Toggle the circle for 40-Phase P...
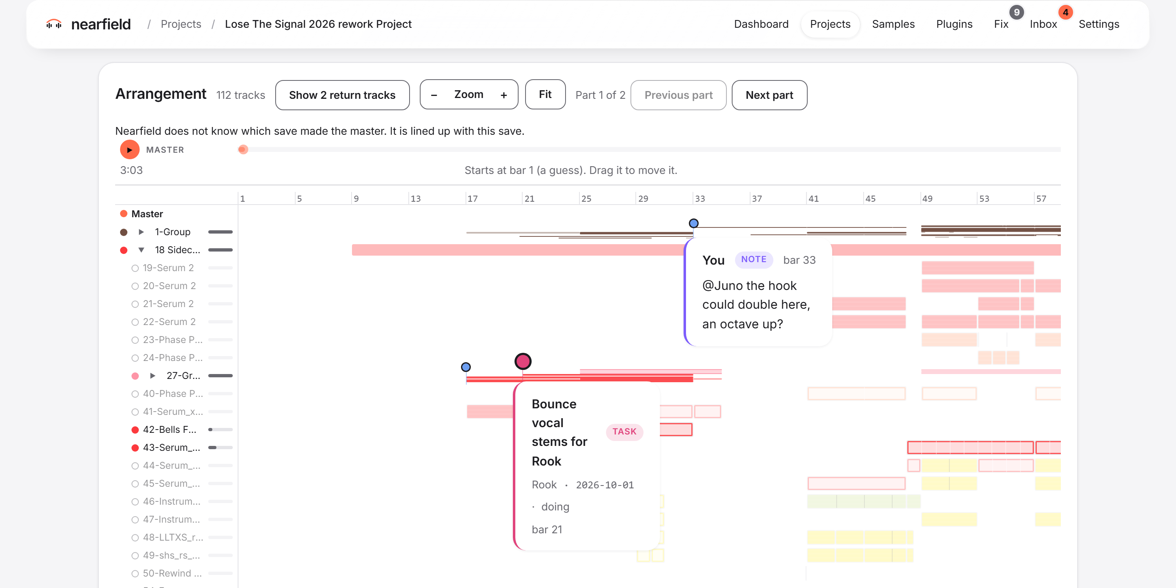This screenshot has height=588, width=1176. (x=135, y=394)
